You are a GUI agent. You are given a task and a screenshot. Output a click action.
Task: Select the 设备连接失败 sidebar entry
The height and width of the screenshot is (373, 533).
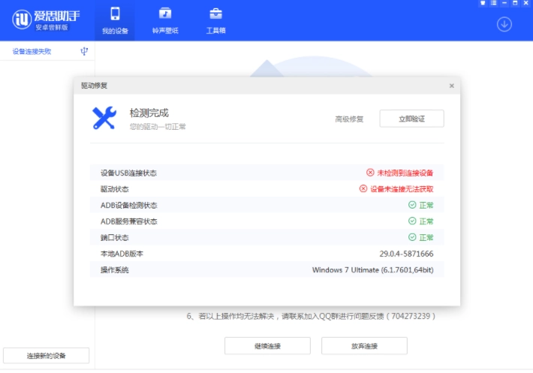point(32,52)
